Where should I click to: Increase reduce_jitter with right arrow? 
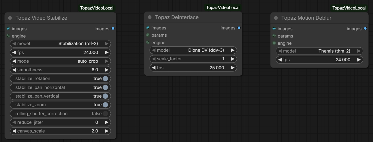click(x=107, y=122)
